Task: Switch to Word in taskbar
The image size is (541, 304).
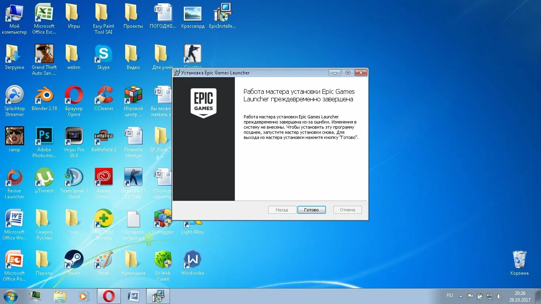Action: [133, 296]
